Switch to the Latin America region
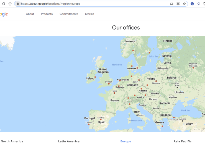Image resolution: width=205 pixels, height=147 pixels. (69, 141)
